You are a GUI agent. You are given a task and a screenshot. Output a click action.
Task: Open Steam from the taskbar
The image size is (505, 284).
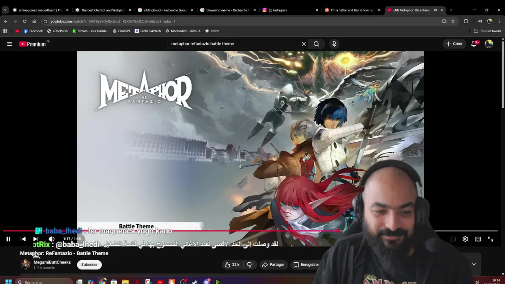point(195,282)
